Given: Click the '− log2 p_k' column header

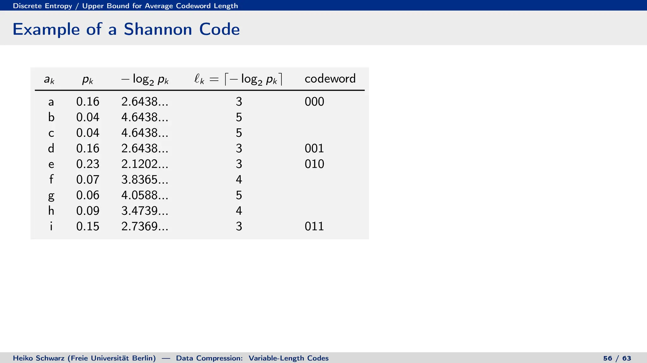Looking at the screenshot, I should 145,79.
